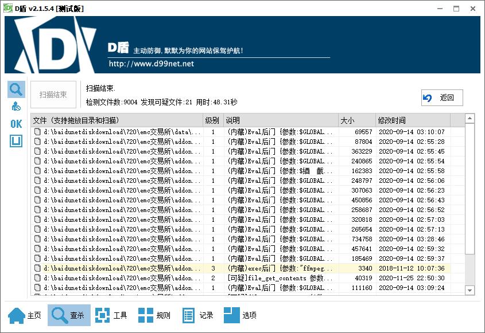The image size is (485, 333).
Task: Click file icon of row sized 307063
Action: click(37, 190)
